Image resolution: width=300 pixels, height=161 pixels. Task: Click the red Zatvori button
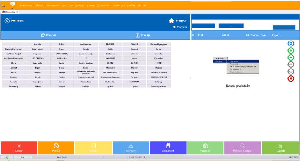(x=19, y=148)
